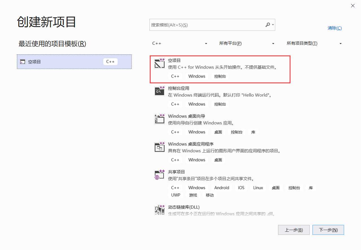Click 桌面 tag under Windows 桌面应用程序
The height and width of the screenshot is (250, 361).
[x=218, y=160]
